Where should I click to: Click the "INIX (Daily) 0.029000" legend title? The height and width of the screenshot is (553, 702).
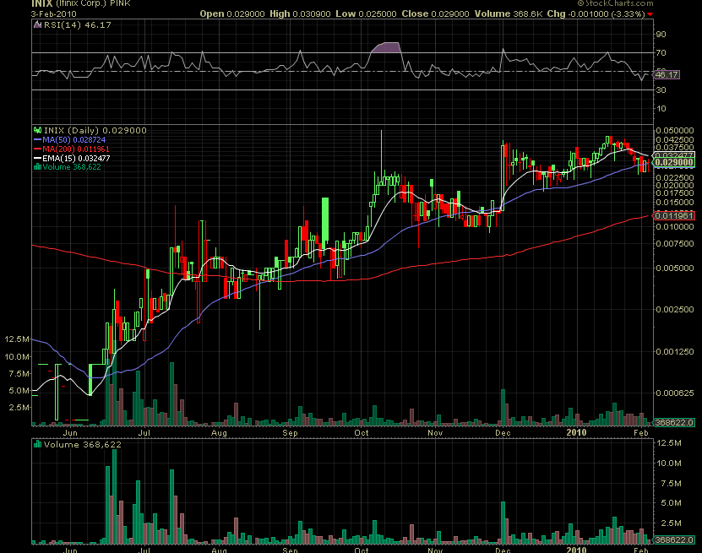click(95, 130)
